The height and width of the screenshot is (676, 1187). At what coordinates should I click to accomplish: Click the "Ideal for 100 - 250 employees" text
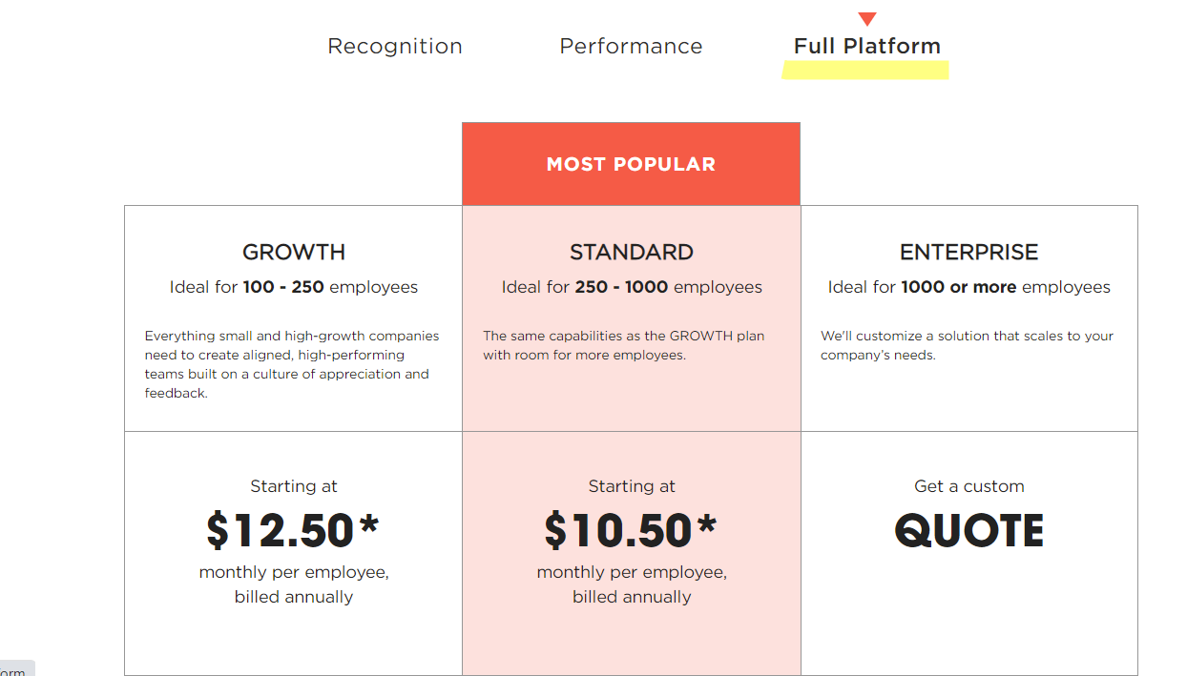pos(294,287)
